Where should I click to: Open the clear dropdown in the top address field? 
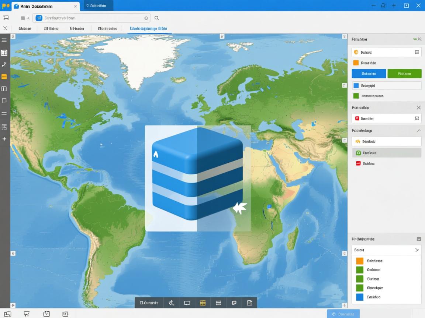point(146,18)
